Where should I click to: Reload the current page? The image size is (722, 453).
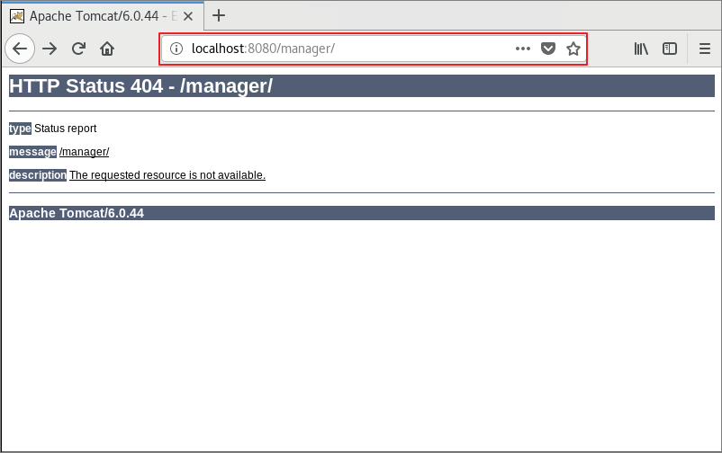(78, 49)
